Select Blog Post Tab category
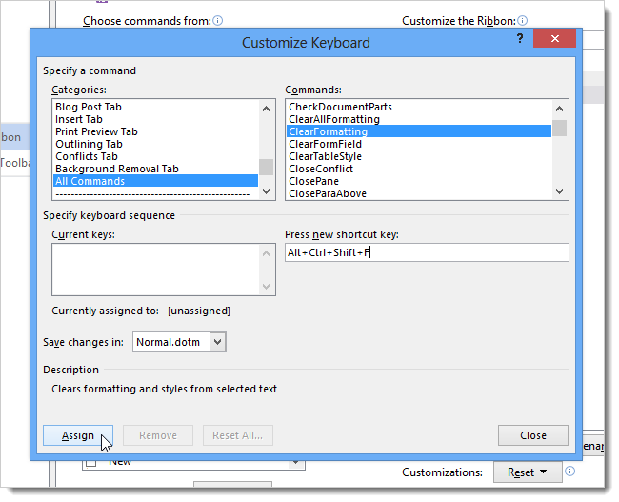Screen dimensions: 619x502 (x=155, y=107)
